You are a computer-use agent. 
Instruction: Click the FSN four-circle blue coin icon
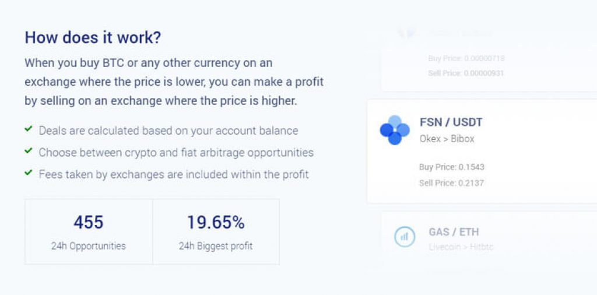(395, 130)
